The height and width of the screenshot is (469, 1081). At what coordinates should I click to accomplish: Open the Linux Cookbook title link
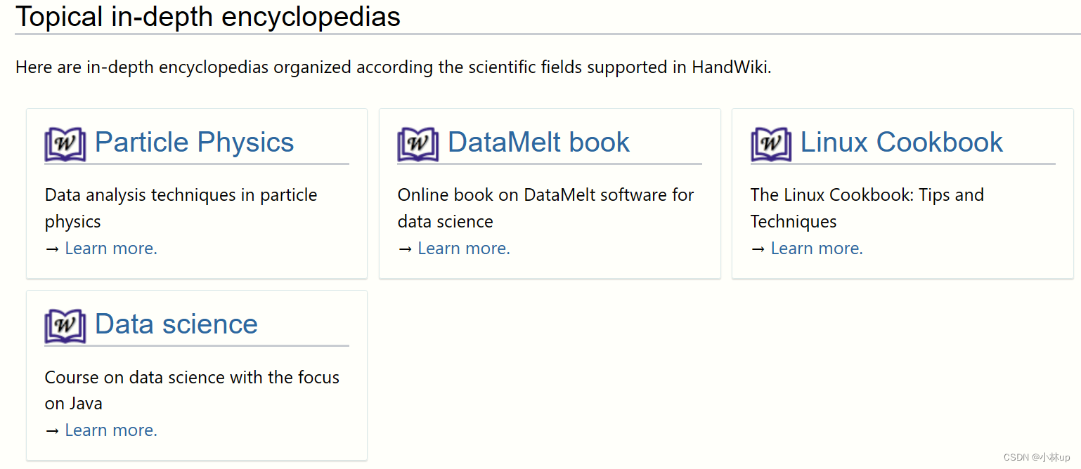click(901, 143)
